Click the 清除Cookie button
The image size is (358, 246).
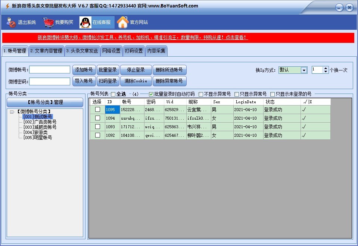(136, 81)
